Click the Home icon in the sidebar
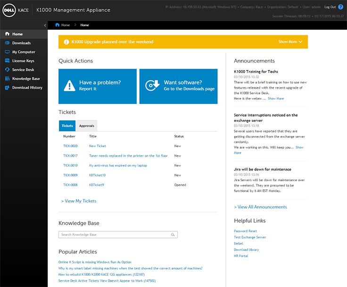Image resolution: width=347 pixels, height=287 pixels. [7, 34]
